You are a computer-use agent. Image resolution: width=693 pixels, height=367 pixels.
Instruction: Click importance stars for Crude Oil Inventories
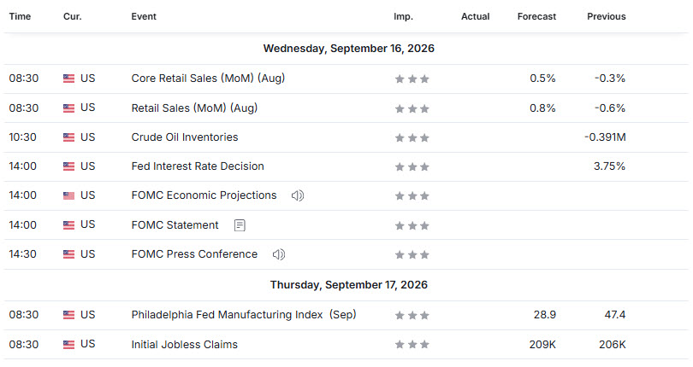(x=412, y=138)
